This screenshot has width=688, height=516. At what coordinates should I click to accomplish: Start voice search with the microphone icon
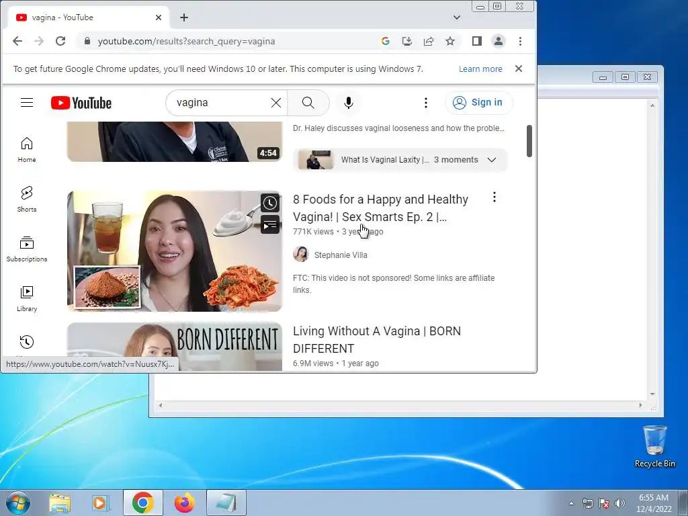tap(349, 103)
